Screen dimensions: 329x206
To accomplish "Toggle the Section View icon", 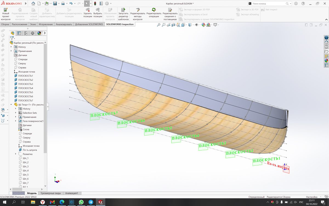I will coord(174,25).
